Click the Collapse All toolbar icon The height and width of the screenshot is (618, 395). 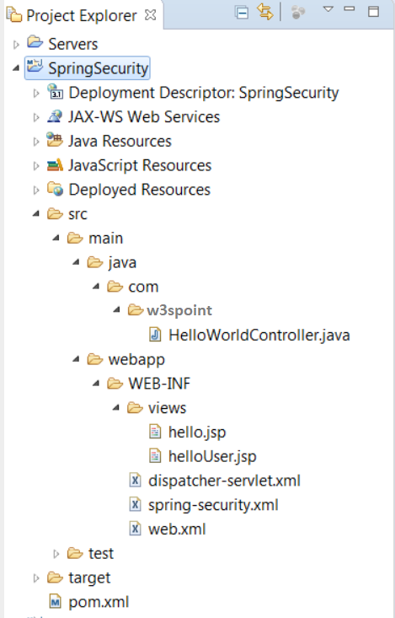click(x=242, y=13)
